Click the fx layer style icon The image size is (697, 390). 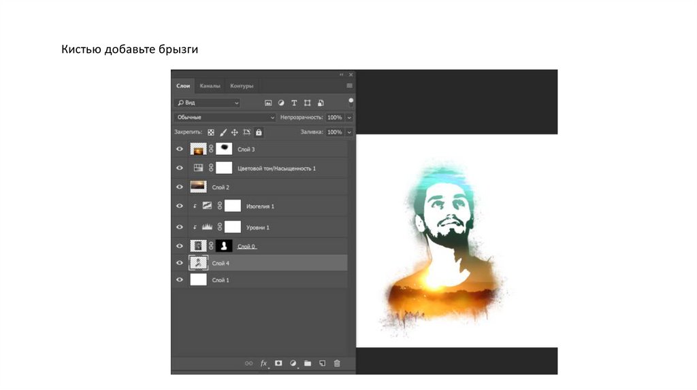click(264, 364)
